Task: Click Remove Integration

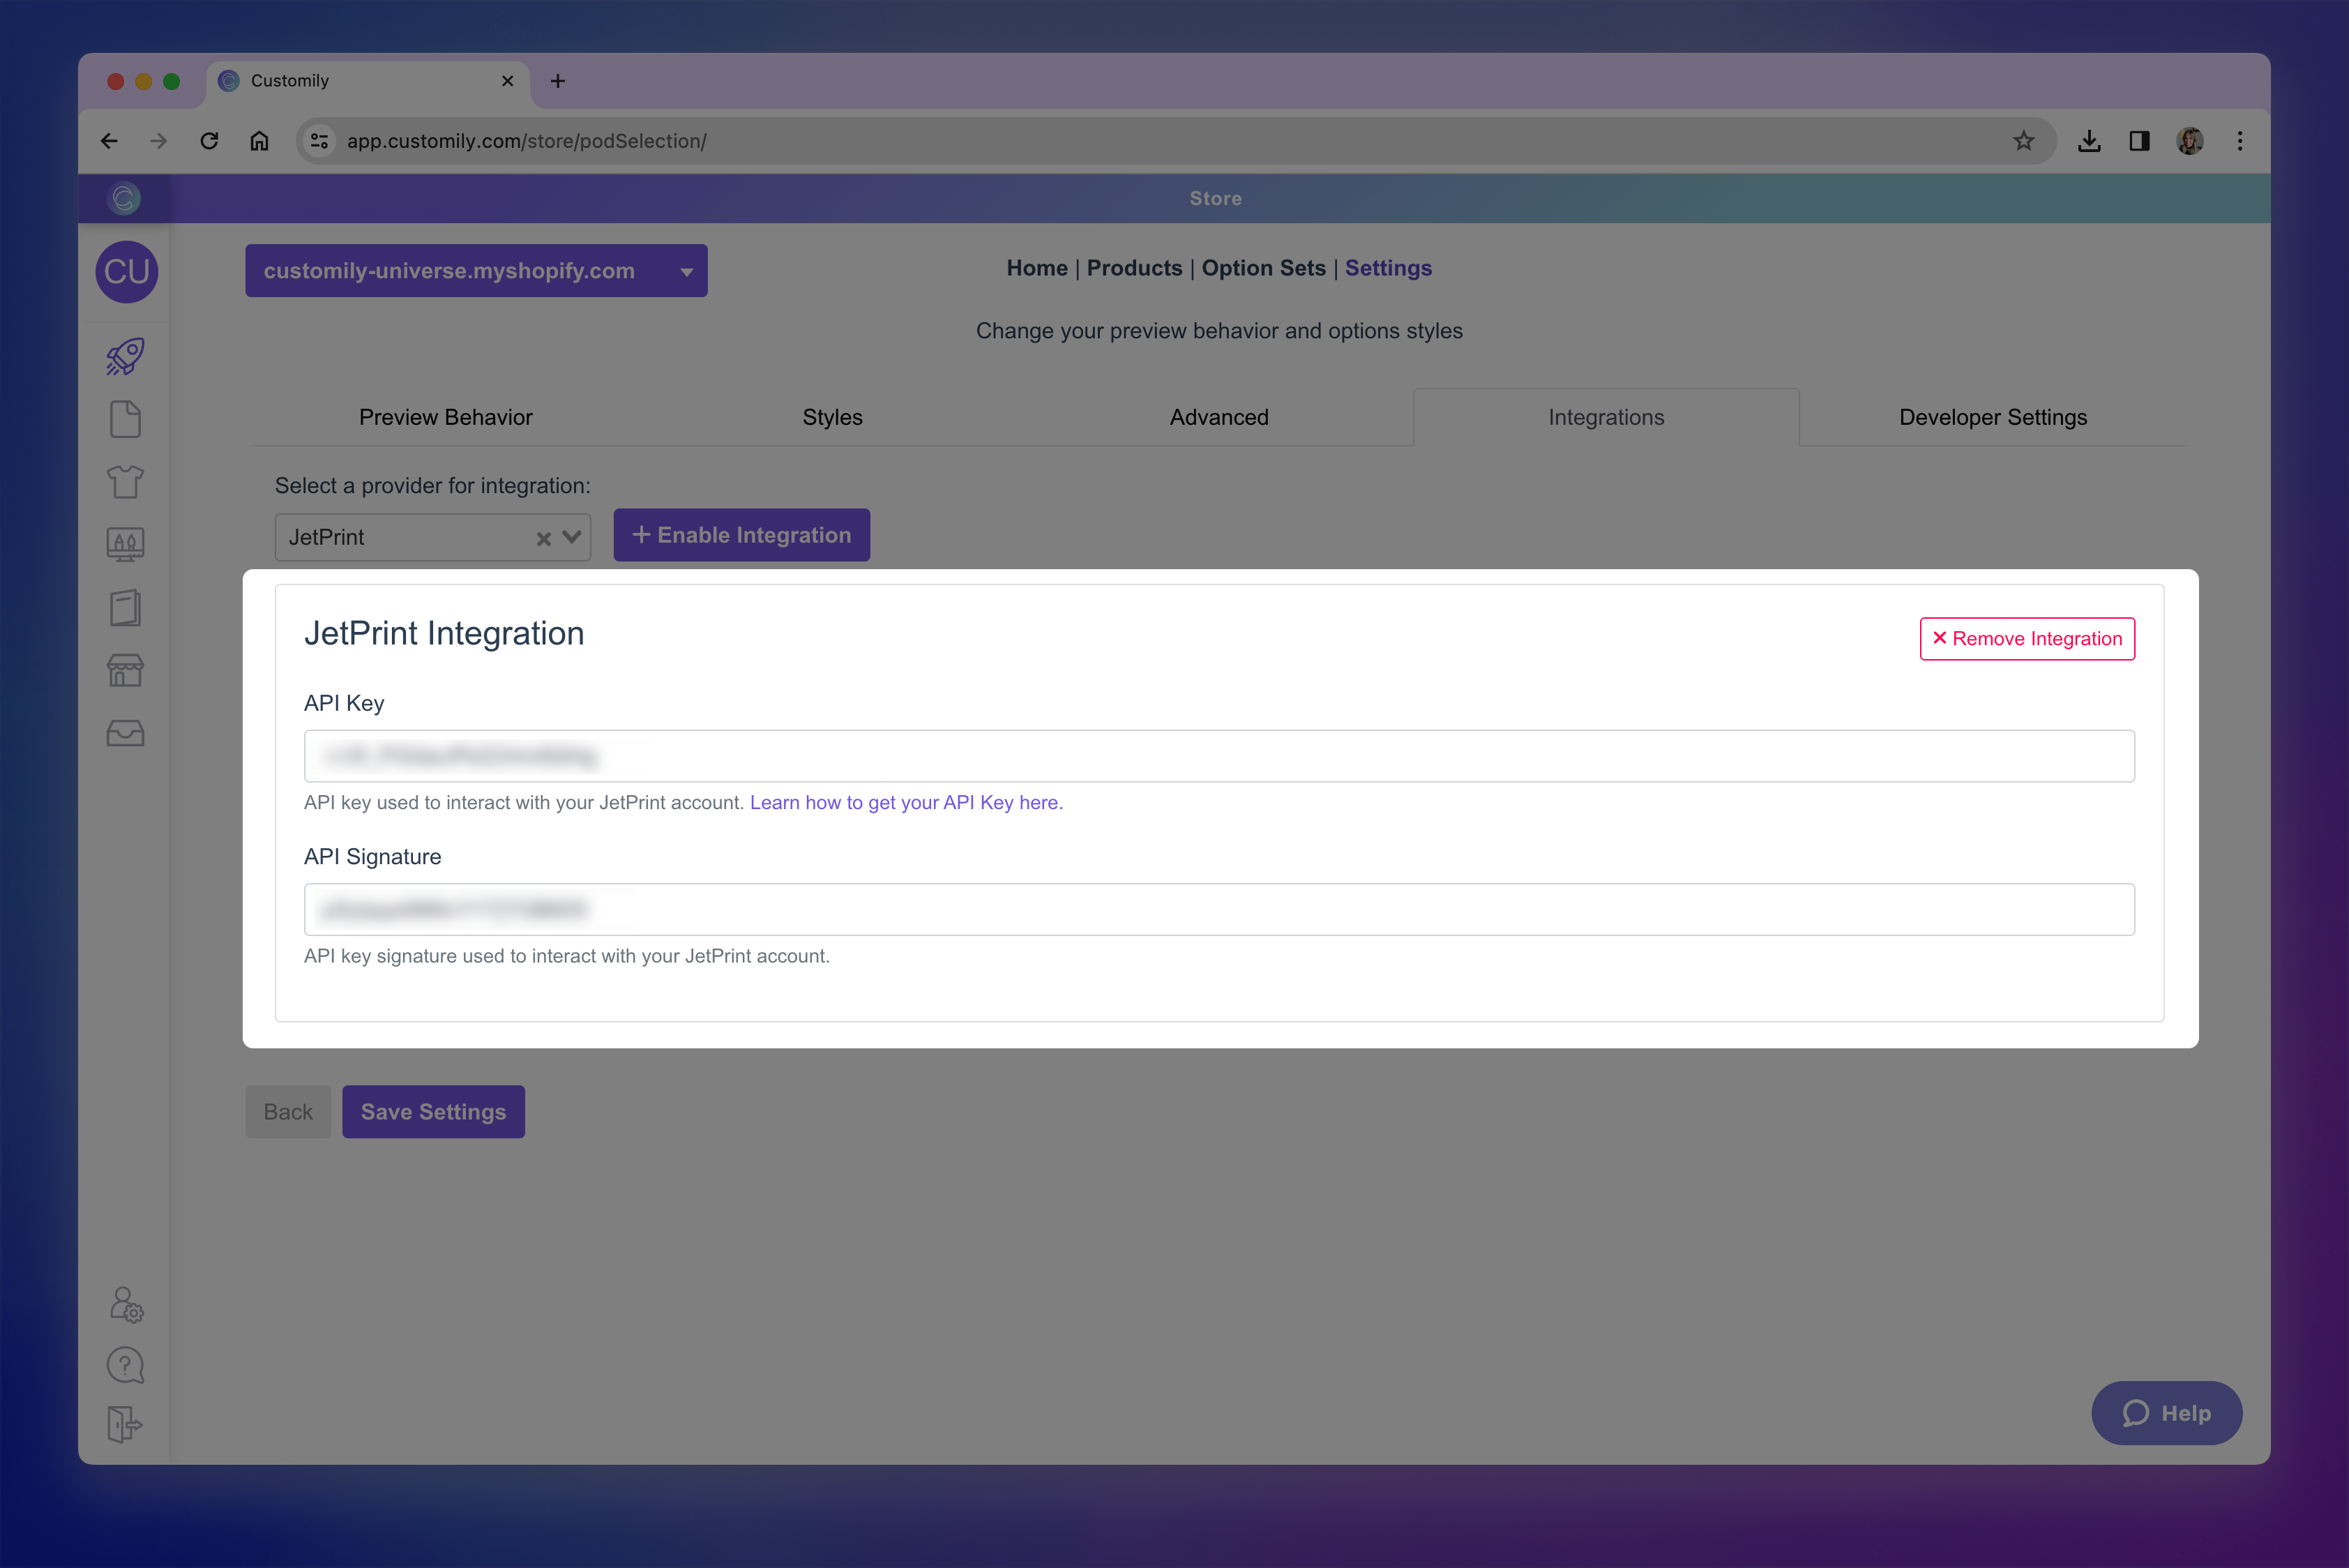Action: coord(2027,638)
